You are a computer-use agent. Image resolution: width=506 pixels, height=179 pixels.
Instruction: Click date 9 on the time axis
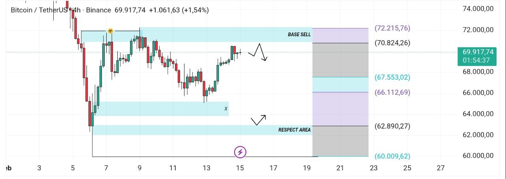pyautogui.click(x=139, y=168)
